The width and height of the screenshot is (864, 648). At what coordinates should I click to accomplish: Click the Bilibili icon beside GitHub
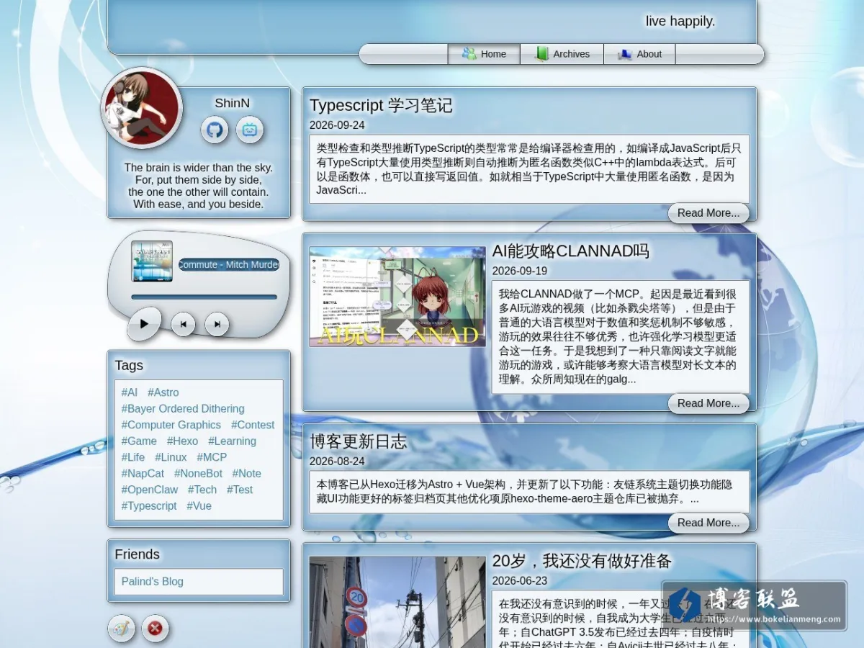[x=250, y=130]
